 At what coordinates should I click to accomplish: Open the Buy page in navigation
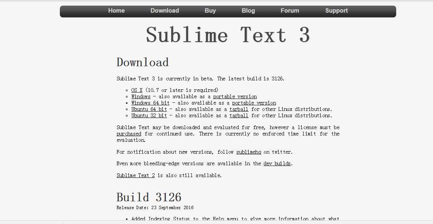(x=210, y=11)
